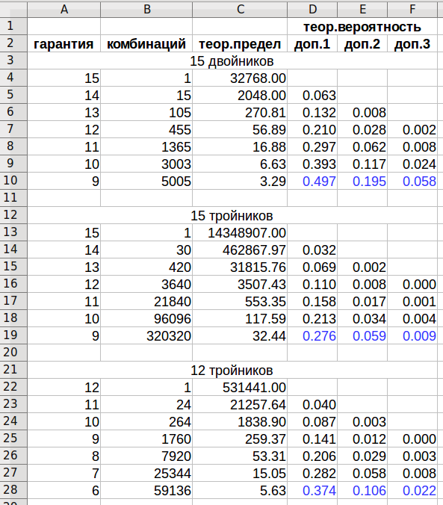The image size is (443, 505).
Task: Select blue cell with value 0.009
Action: pos(412,336)
